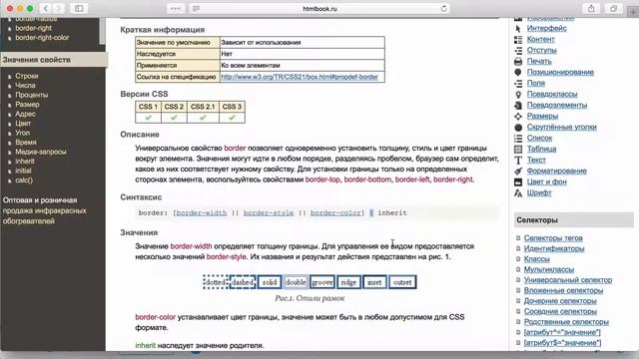Open Числа under Значения свойств
The image size is (639, 359).
pos(25,86)
